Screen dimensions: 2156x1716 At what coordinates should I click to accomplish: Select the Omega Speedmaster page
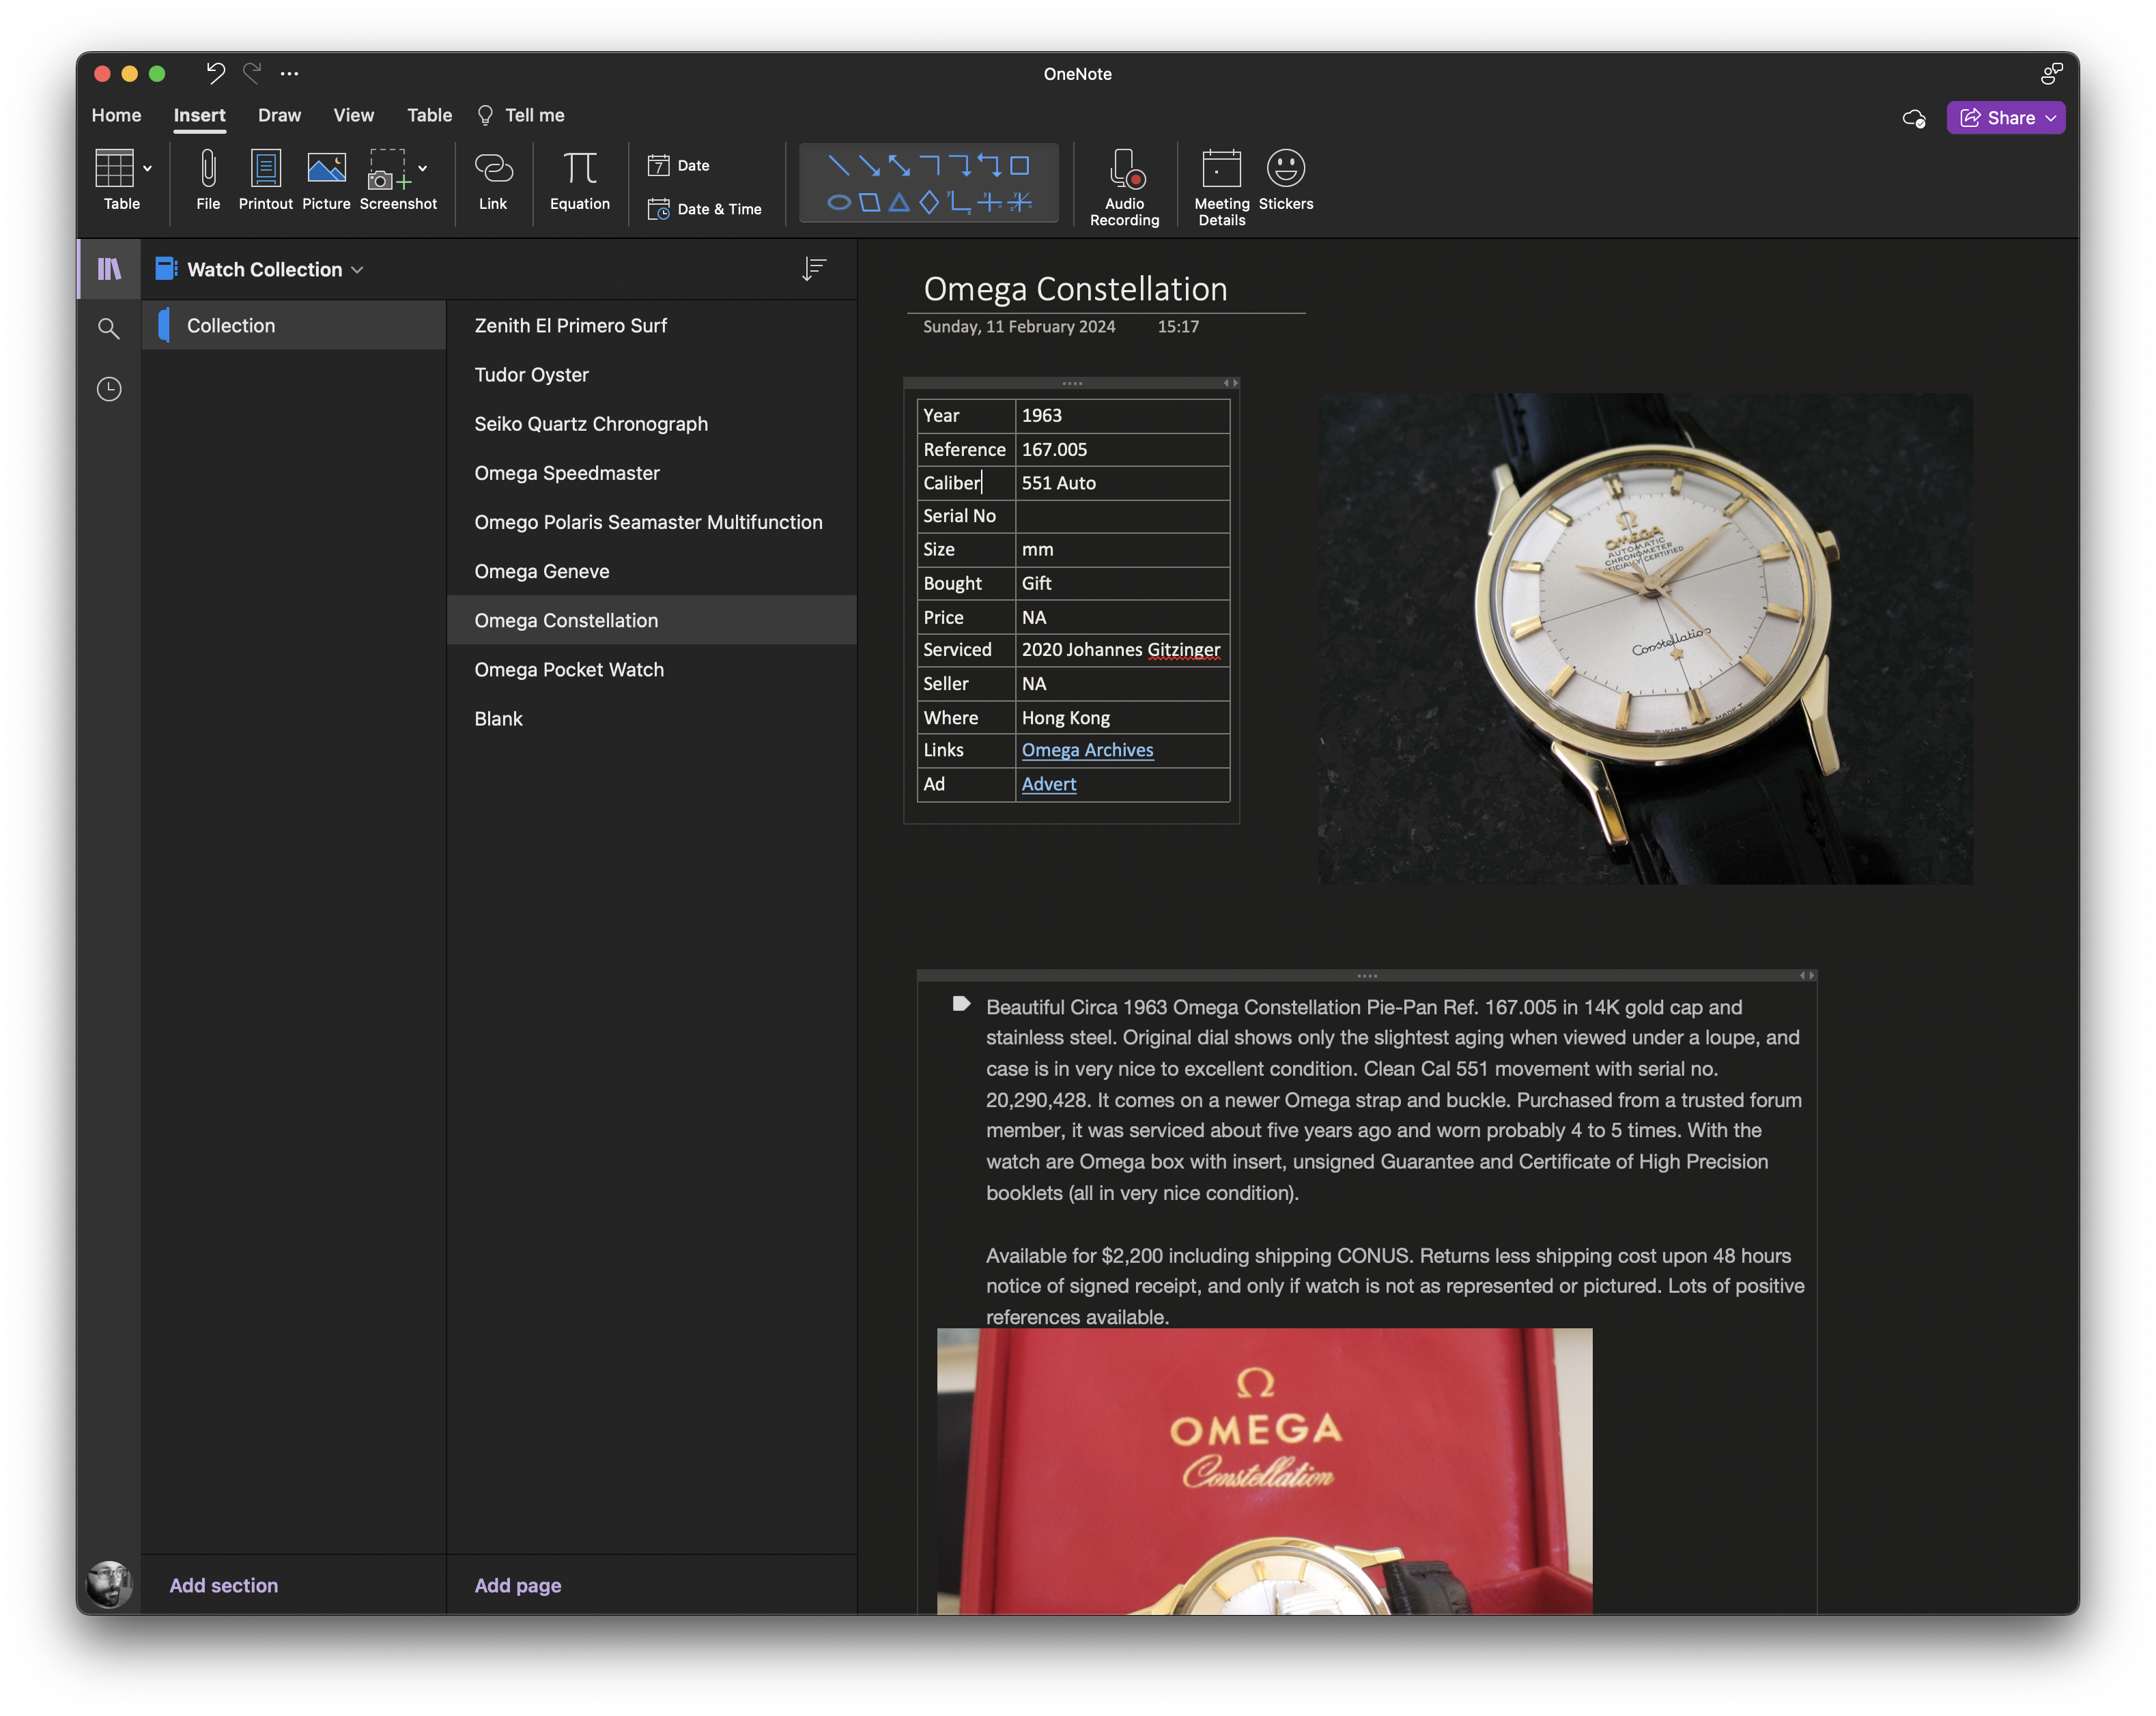(567, 473)
